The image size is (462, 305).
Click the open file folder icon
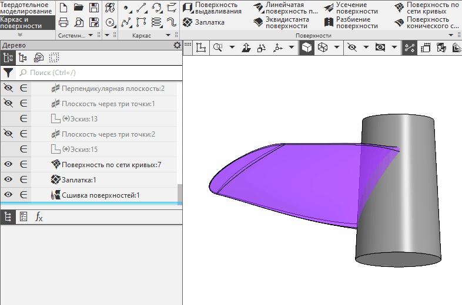78,8
